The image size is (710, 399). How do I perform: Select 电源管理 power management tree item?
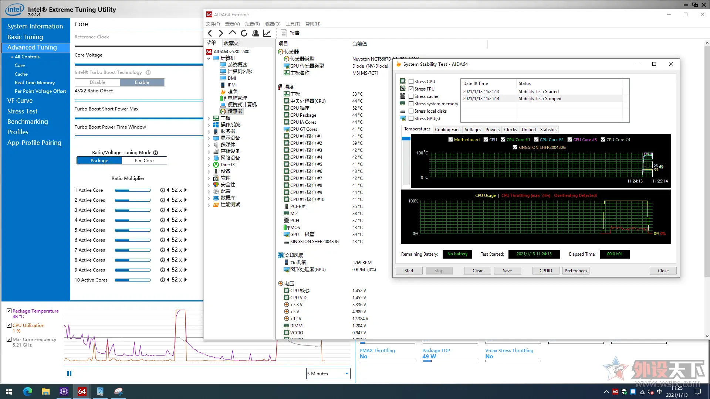[233, 98]
